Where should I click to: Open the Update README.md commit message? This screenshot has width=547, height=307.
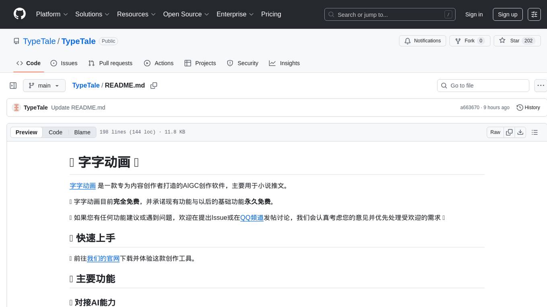click(78, 108)
